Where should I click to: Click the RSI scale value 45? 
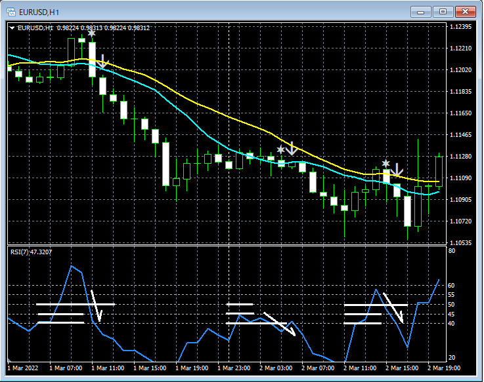coord(451,315)
